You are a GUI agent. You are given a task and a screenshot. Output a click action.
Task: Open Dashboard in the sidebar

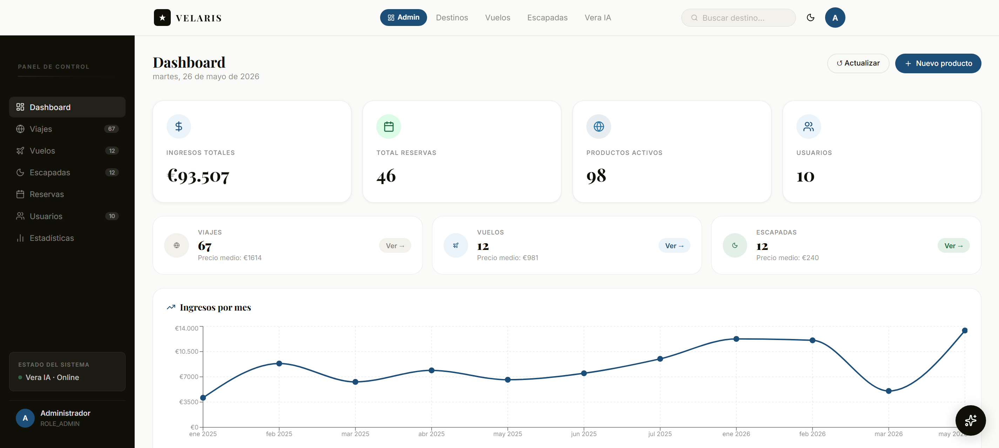click(67, 107)
